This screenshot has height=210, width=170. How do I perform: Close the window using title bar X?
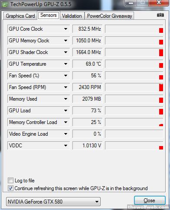pyautogui.click(x=159, y=3)
